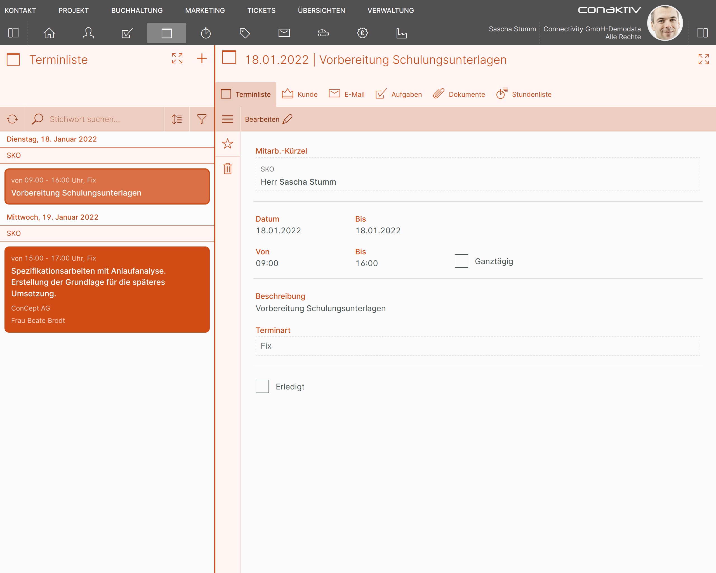Click the user profile photo
The width and height of the screenshot is (716, 573).
tap(665, 23)
